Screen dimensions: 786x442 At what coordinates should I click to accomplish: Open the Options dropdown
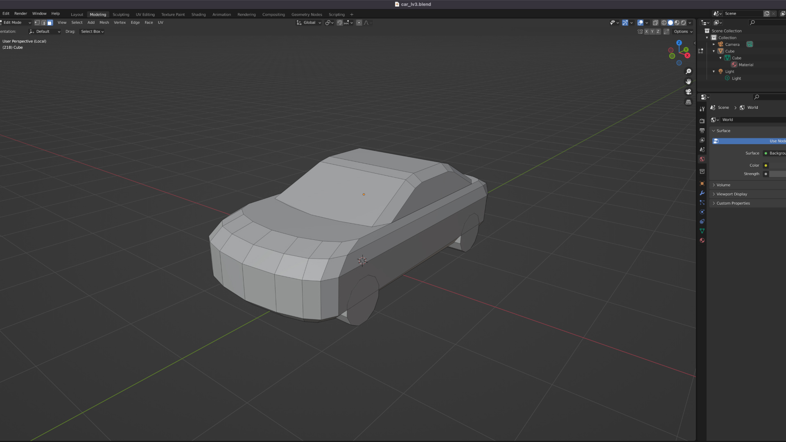[683, 32]
